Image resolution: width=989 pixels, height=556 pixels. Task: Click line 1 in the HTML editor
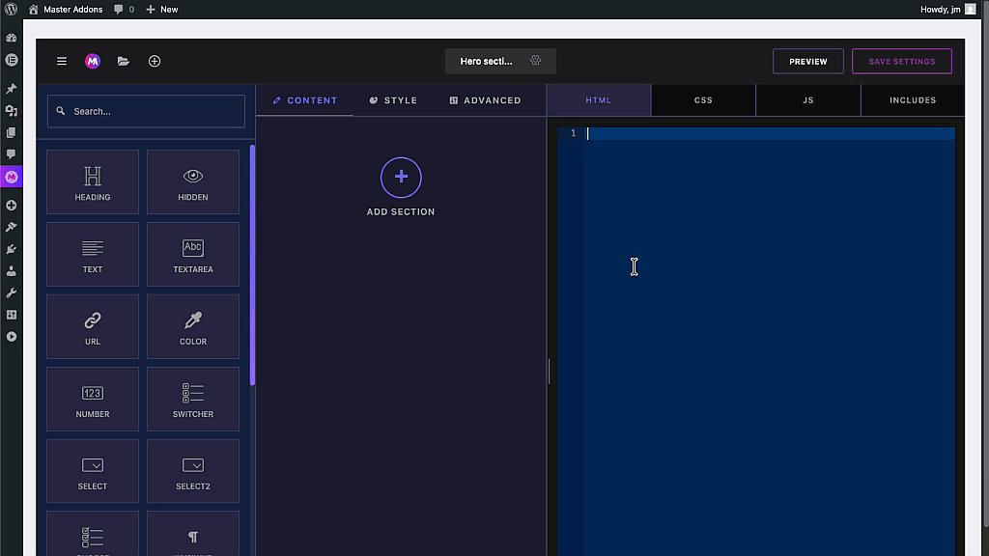(x=769, y=133)
